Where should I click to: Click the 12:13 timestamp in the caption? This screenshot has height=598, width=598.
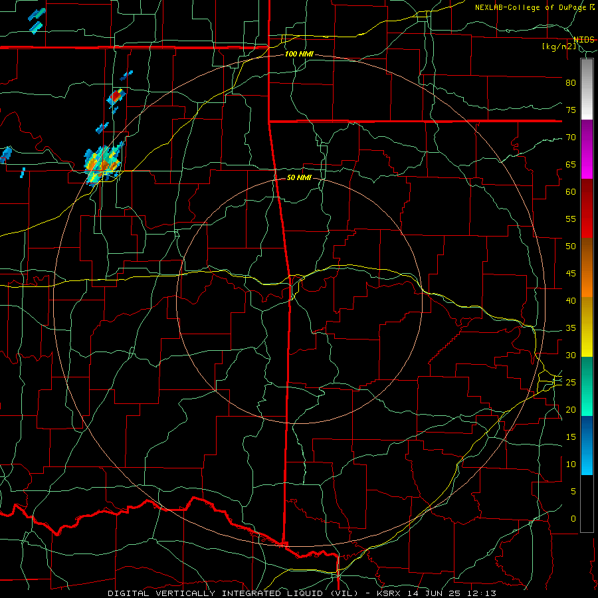[483, 593]
